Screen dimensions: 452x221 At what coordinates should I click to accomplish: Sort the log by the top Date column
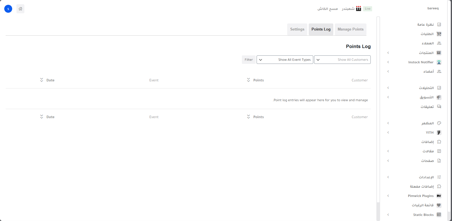(x=47, y=80)
